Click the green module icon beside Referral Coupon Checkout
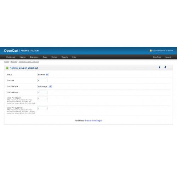Screen dimensions: 177x177 pos(7,68)
